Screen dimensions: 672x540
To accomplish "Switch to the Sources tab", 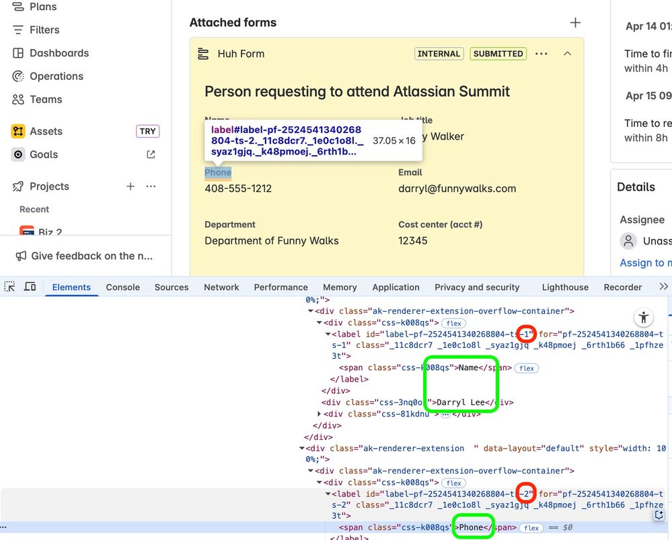I will pyautogui.click(x=172, y=287).
